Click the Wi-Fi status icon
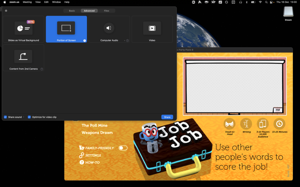Screen dimensions: 300x187 point(260,2)
